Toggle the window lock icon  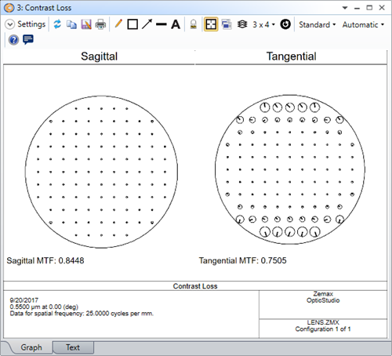(194, 24)
